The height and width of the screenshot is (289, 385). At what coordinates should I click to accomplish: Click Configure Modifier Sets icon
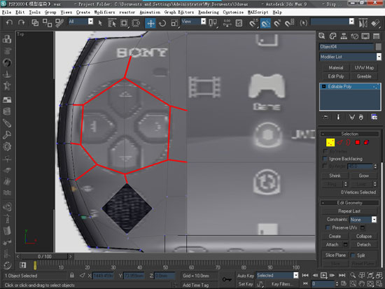pos(374,117)
